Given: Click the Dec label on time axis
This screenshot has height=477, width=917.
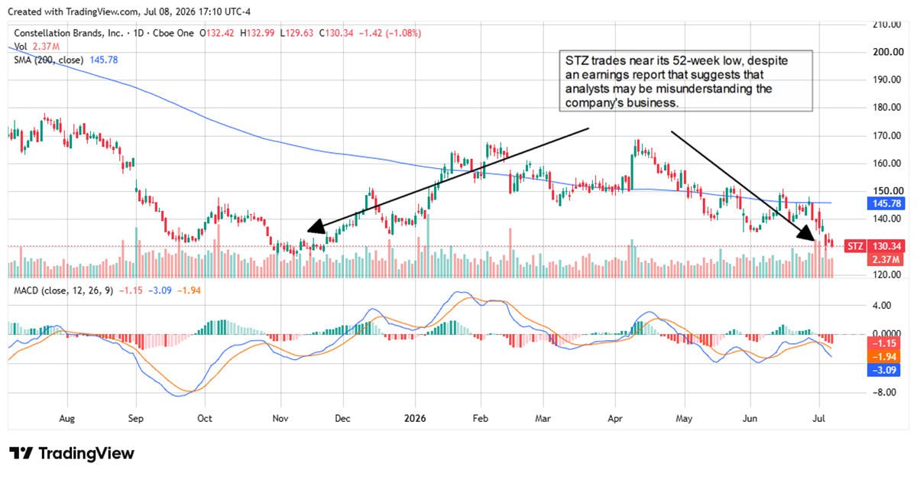Looking at the screenshot, I should [343, 419].
